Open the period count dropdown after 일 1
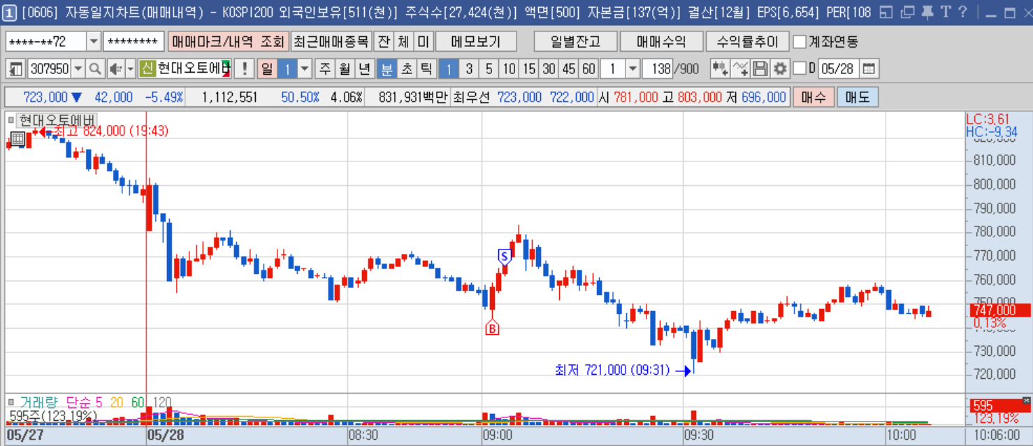 (x=305, y=69)
